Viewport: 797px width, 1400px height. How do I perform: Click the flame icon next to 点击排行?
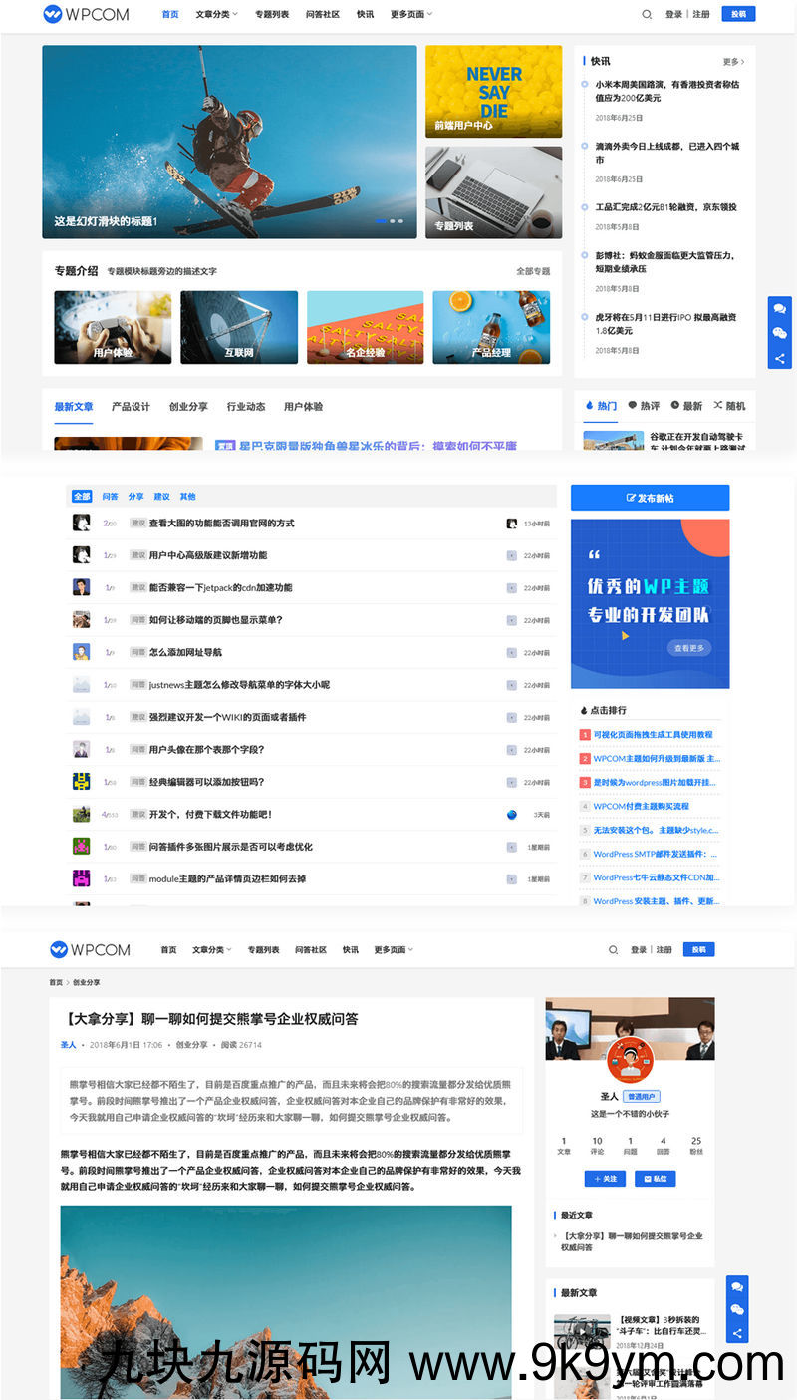583,710
